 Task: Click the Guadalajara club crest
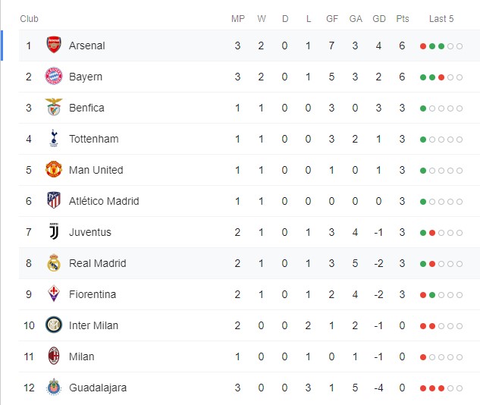tap(54, 387)
